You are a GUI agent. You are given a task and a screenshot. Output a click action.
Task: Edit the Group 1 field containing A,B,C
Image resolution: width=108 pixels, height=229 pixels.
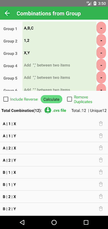tap(59, 28)
